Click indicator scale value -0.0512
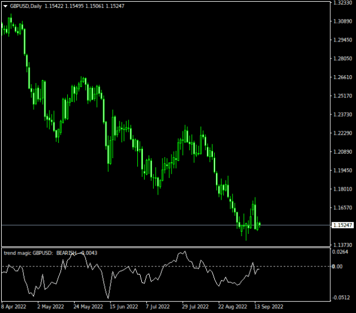 tap(341, 298)
